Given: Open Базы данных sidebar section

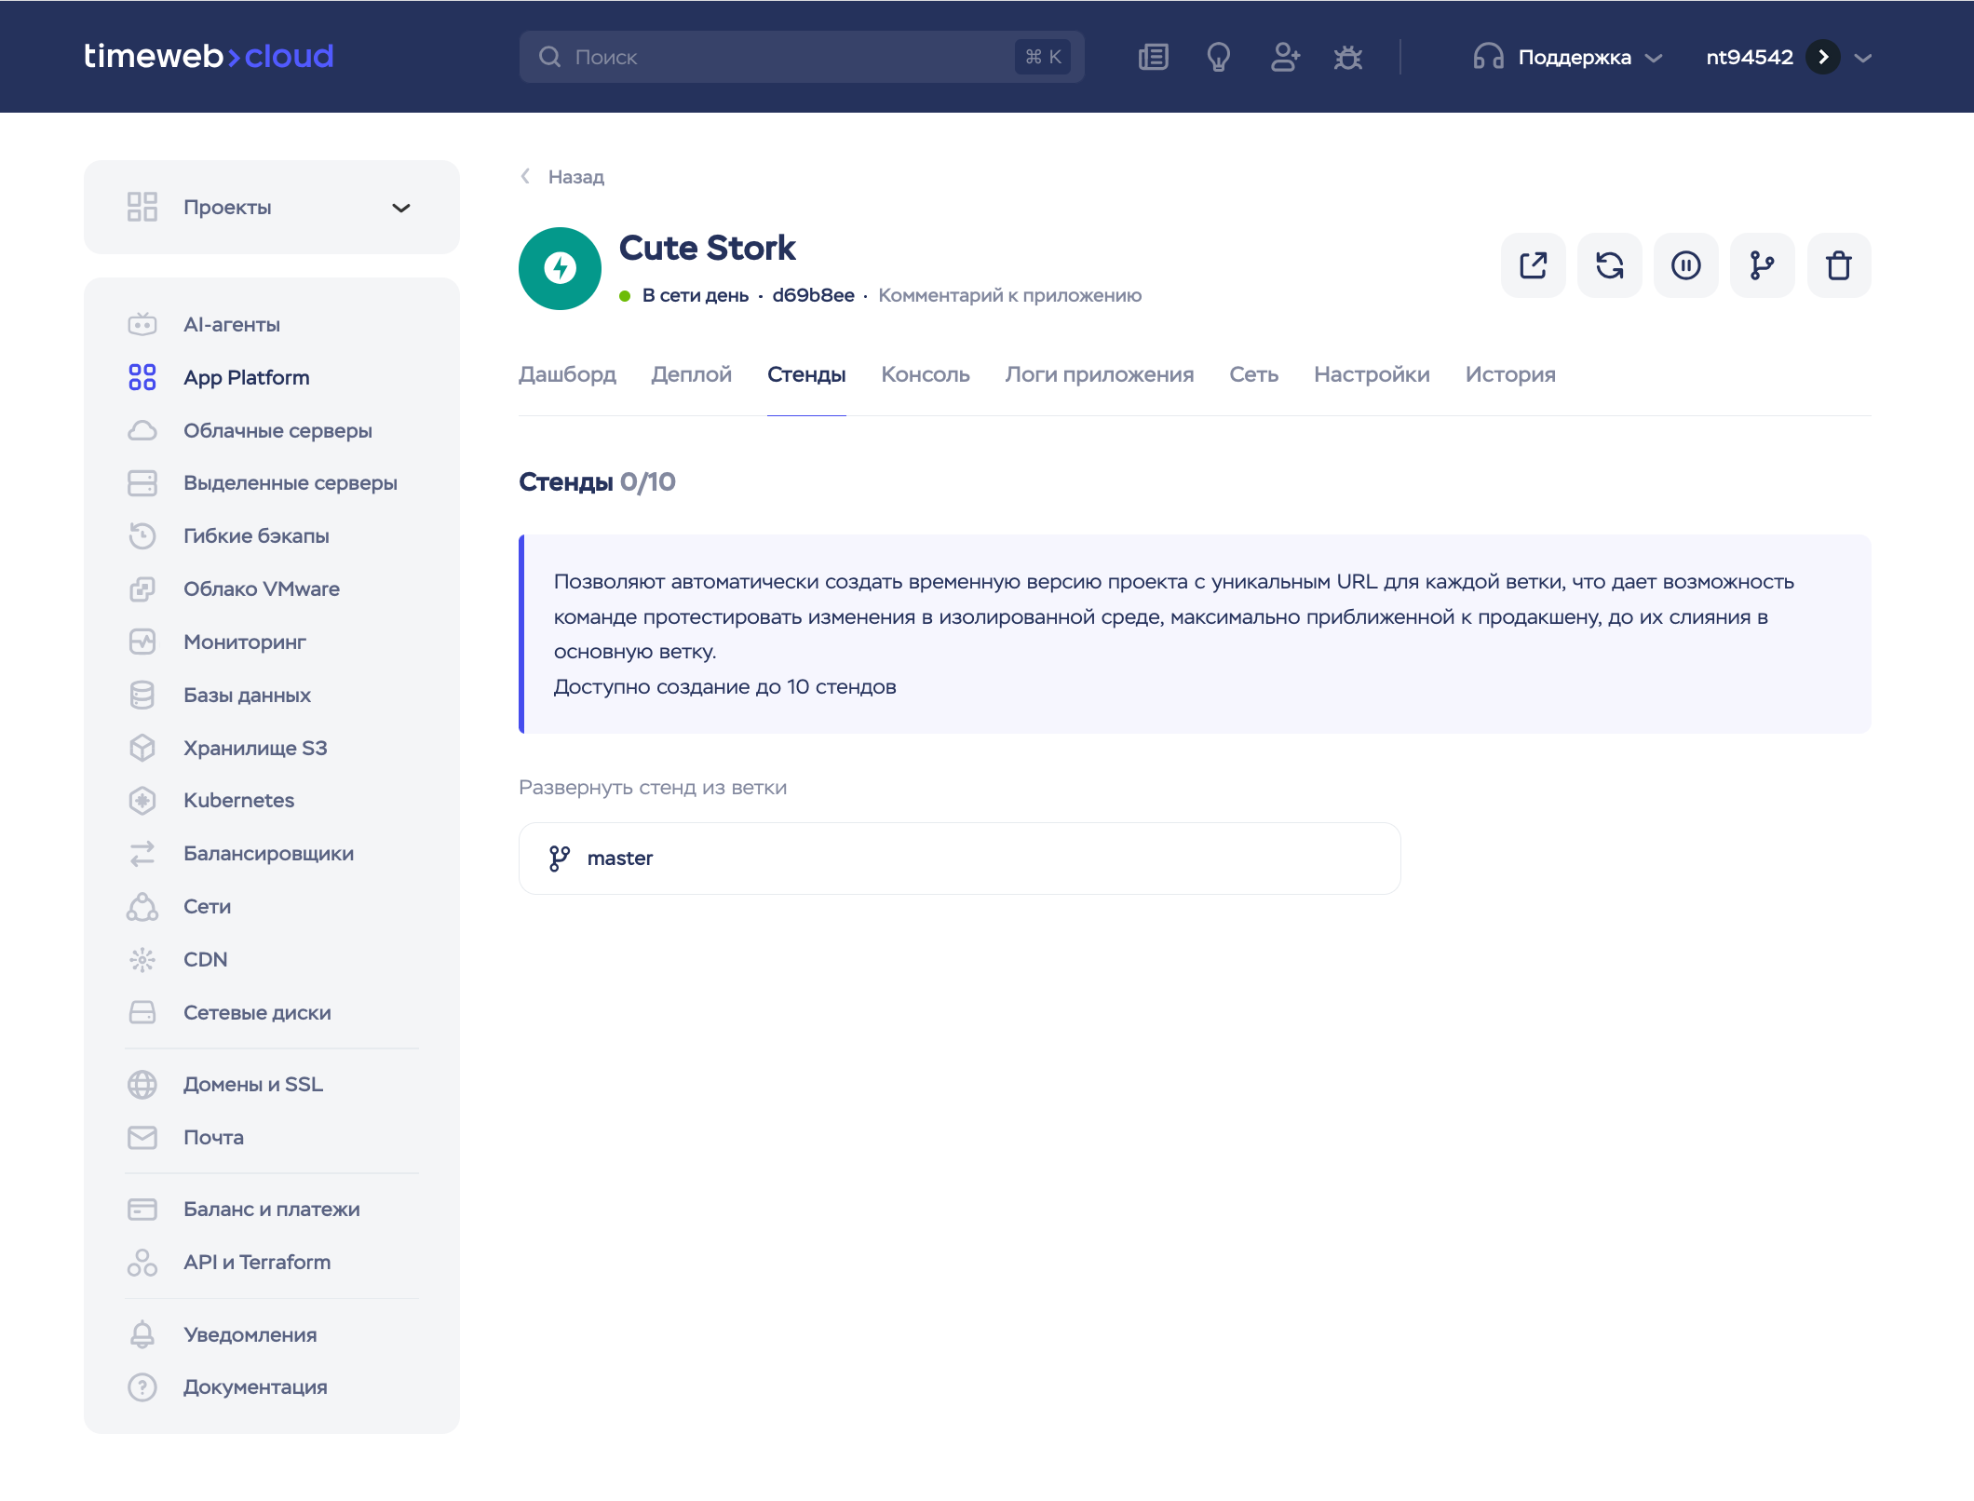Looking at the screenshot, I should click(x=247, y=695).
